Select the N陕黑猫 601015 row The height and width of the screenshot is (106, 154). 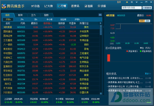tap(51, 27)
